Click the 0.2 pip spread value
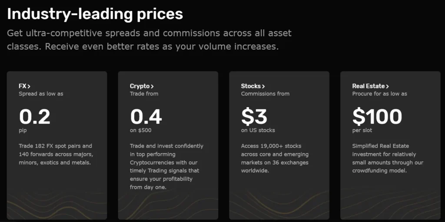Viewport: 445px width, 222px height. 35,116
